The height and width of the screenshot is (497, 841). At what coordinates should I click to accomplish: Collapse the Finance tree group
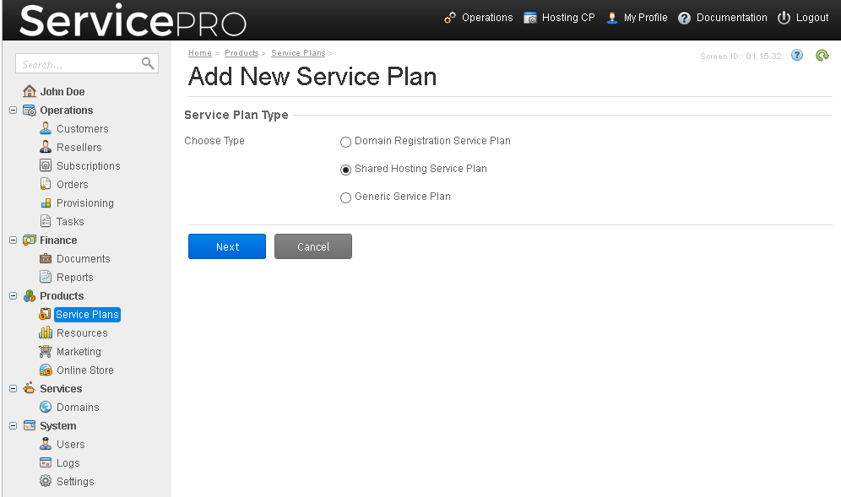13,240
